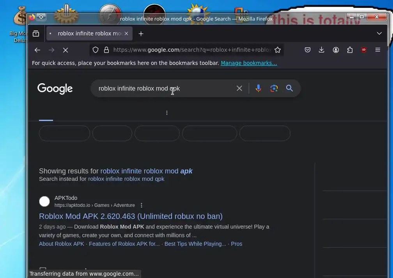Open the Firefox View icon left of the tabs
393x278 pixels.
[x=36, y=33]
